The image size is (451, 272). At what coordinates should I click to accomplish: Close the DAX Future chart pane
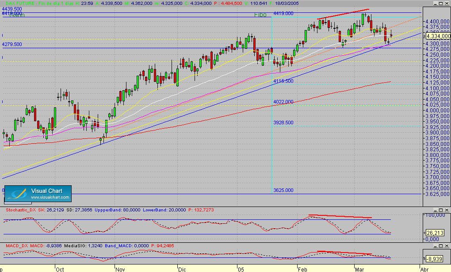tap(447, 4)
